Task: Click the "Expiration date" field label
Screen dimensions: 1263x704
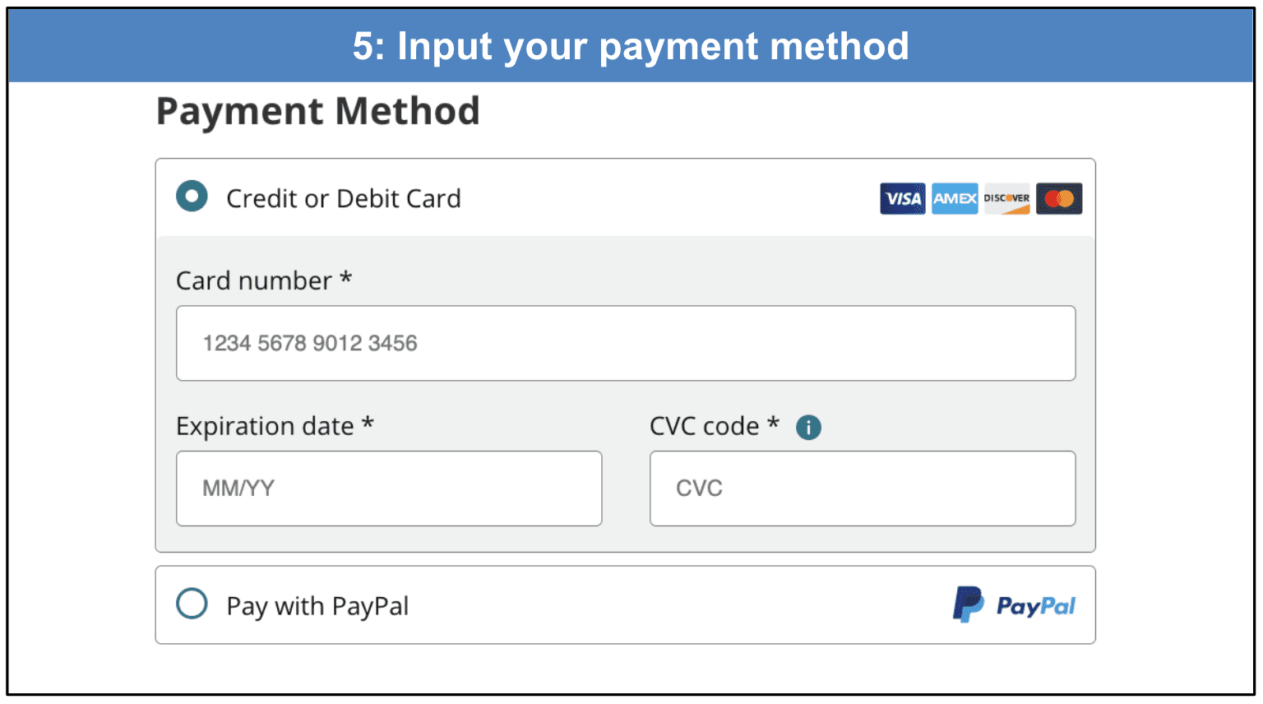Action: (265, 426)
